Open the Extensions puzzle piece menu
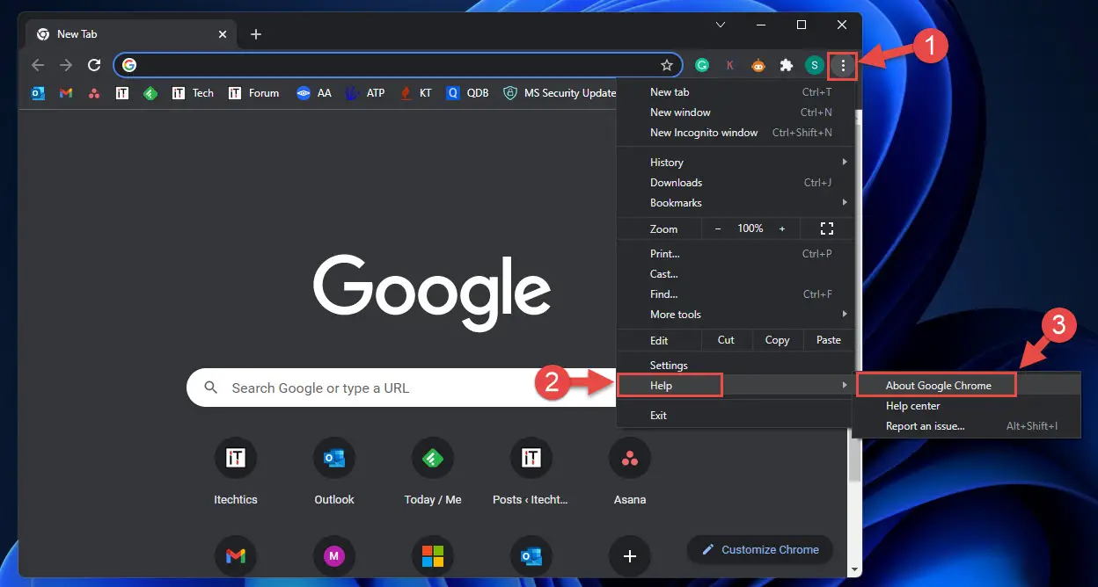 [787, 65]
